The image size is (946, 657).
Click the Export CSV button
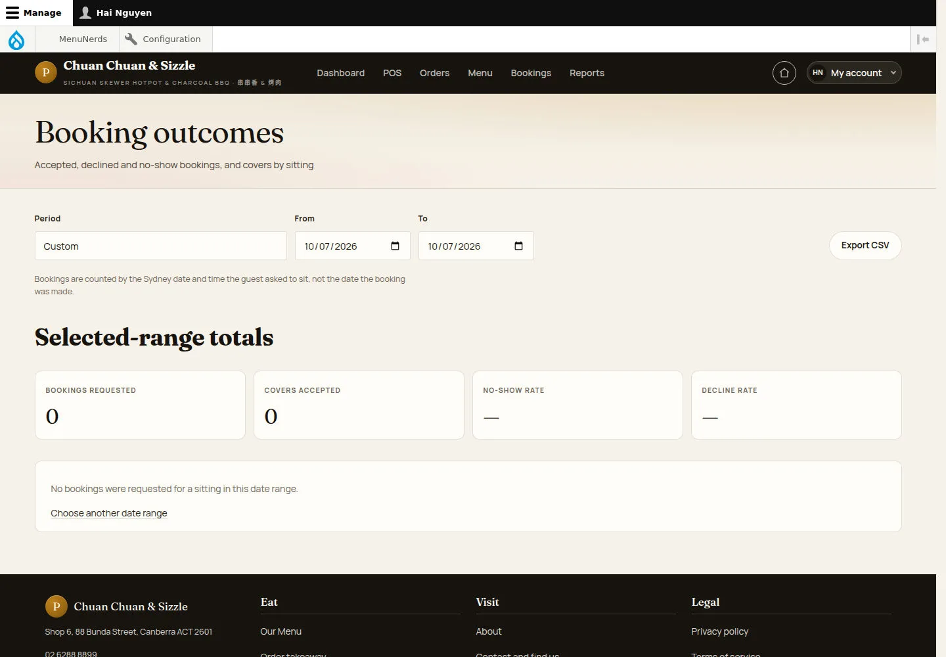point(865,246)
